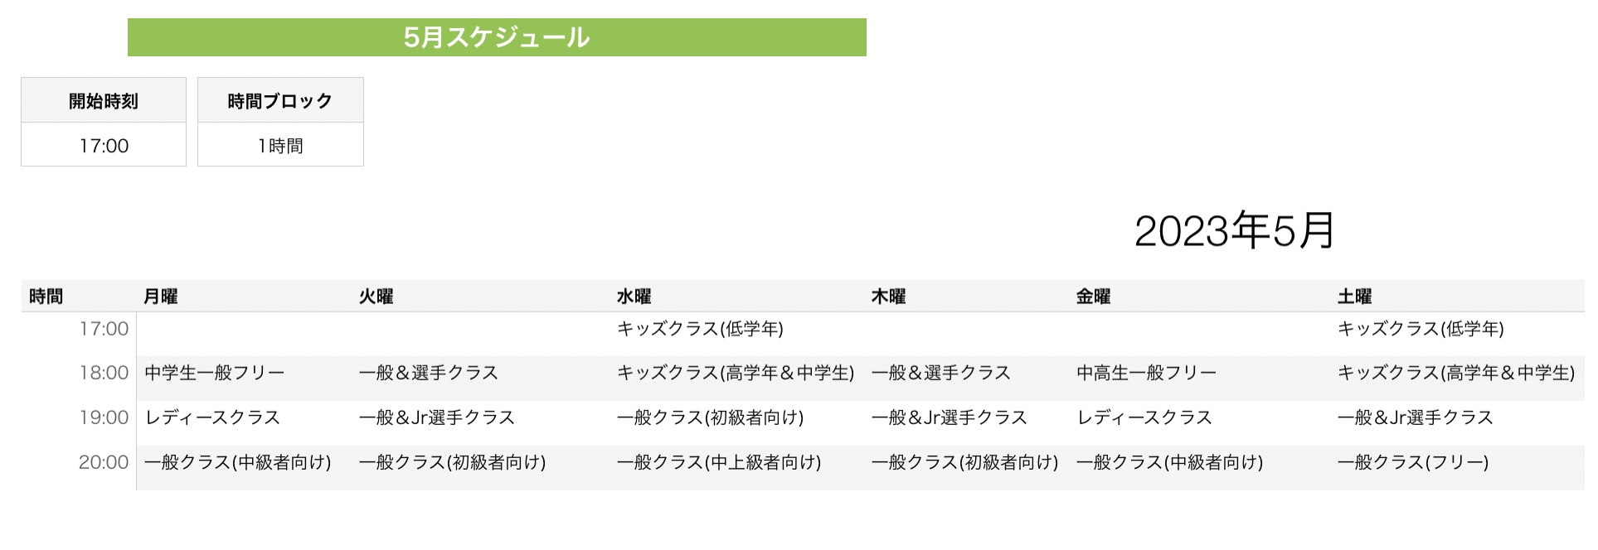Screen dimensions: 1598x550
Task: Select the 時間ブロック header cell
Action: [280, 100]
